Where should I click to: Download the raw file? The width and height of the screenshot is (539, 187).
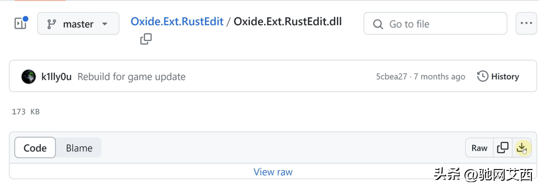tap(521, 148)
